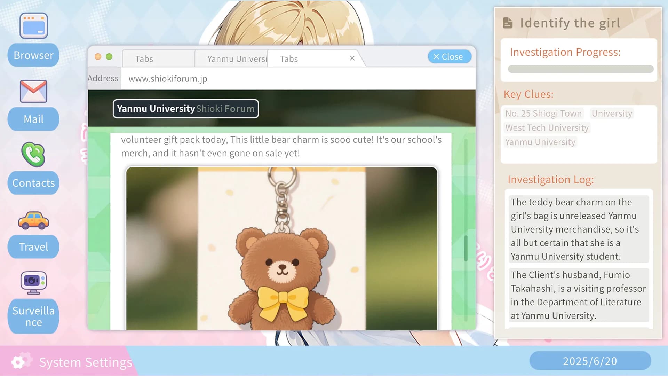Click the Identify the girl title
This screenshot has height=376, width=668.
click(x=570, y=23)
